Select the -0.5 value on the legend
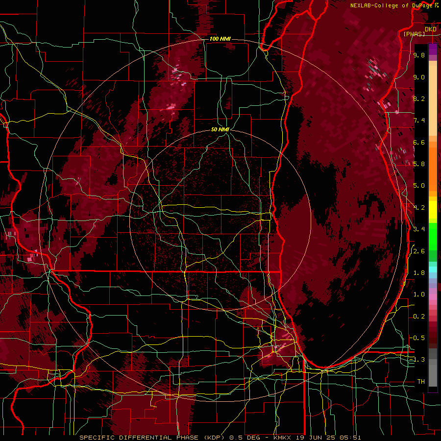 point(417,338)
